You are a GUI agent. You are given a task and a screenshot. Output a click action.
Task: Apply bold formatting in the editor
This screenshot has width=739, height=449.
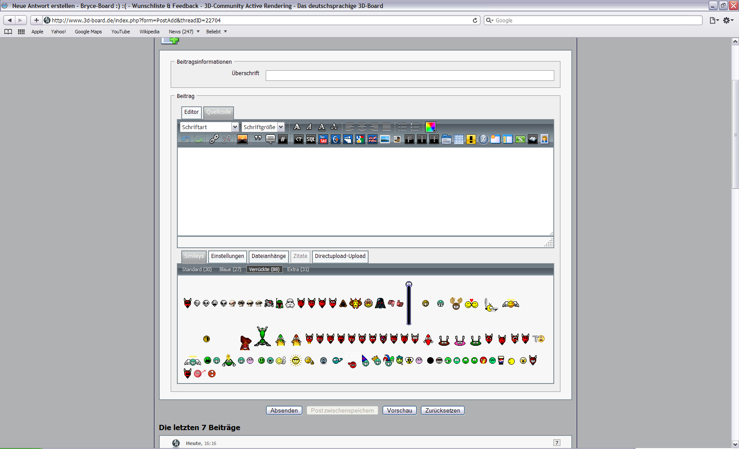coord(297,127)
